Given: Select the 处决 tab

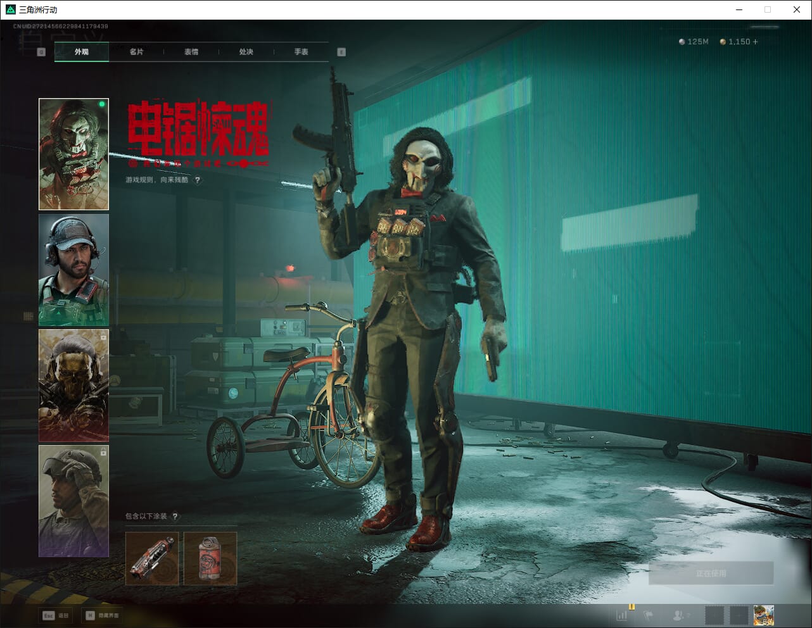Looking at the screenshot, I should 246,52.
